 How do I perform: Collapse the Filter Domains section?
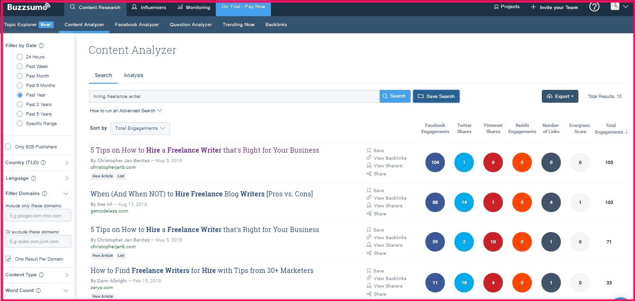tap(66, 194)
